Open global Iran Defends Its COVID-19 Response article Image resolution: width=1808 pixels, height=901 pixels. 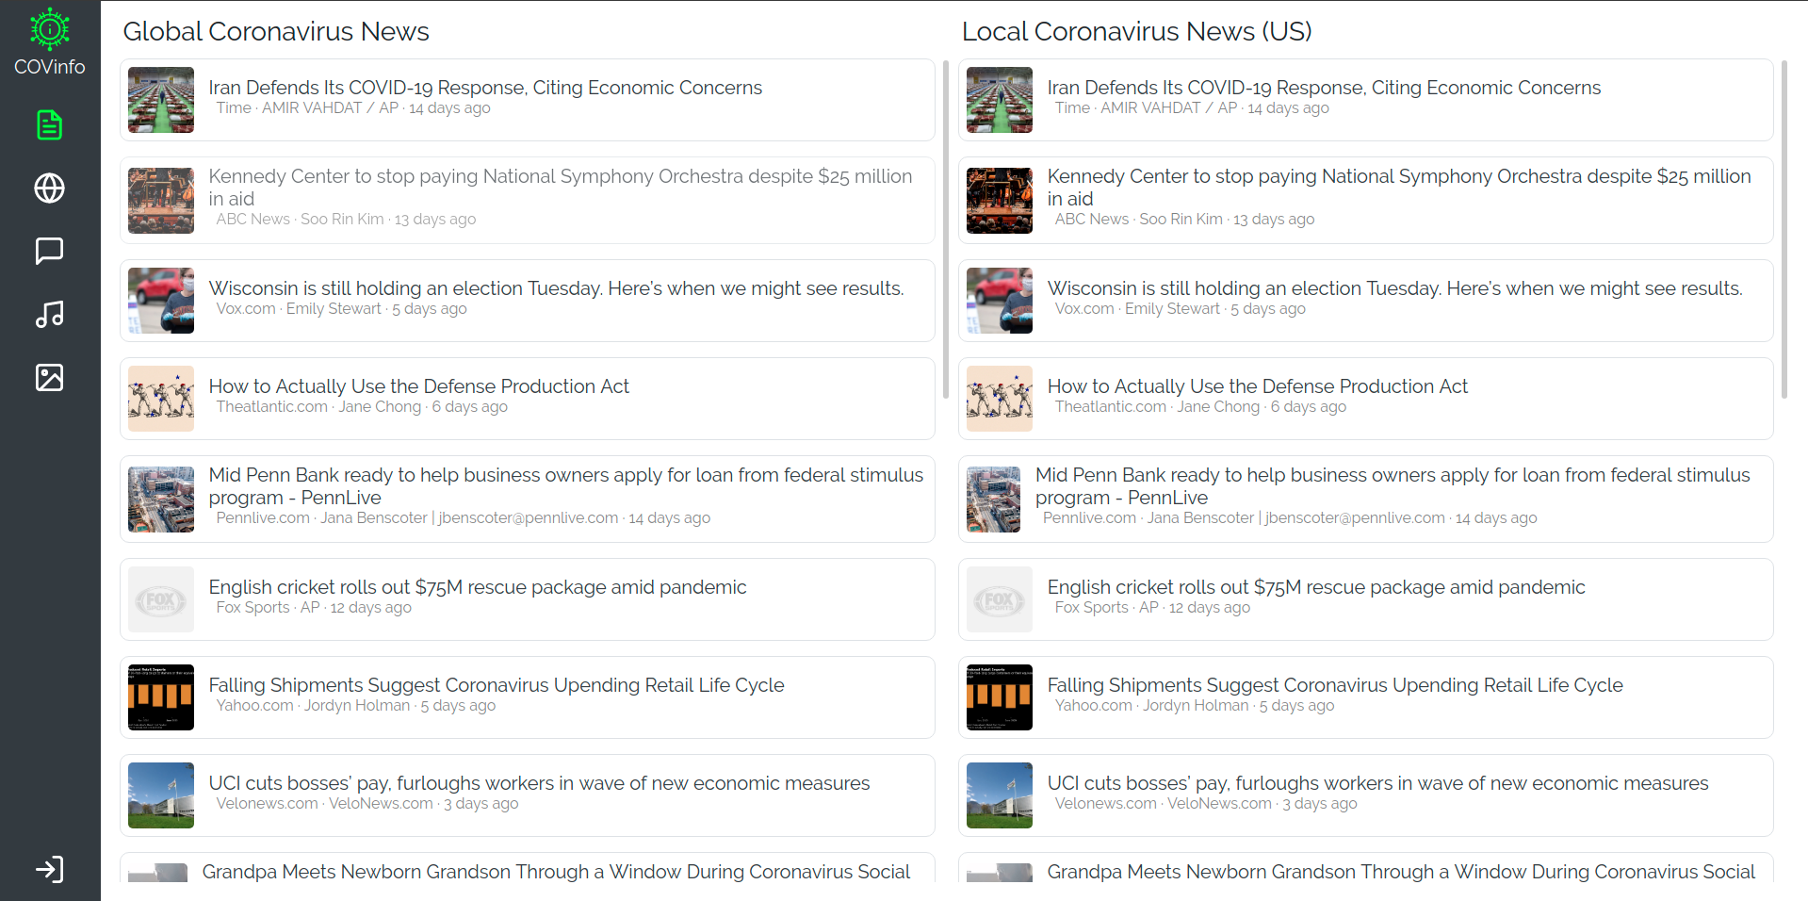(x=528, y=100)
